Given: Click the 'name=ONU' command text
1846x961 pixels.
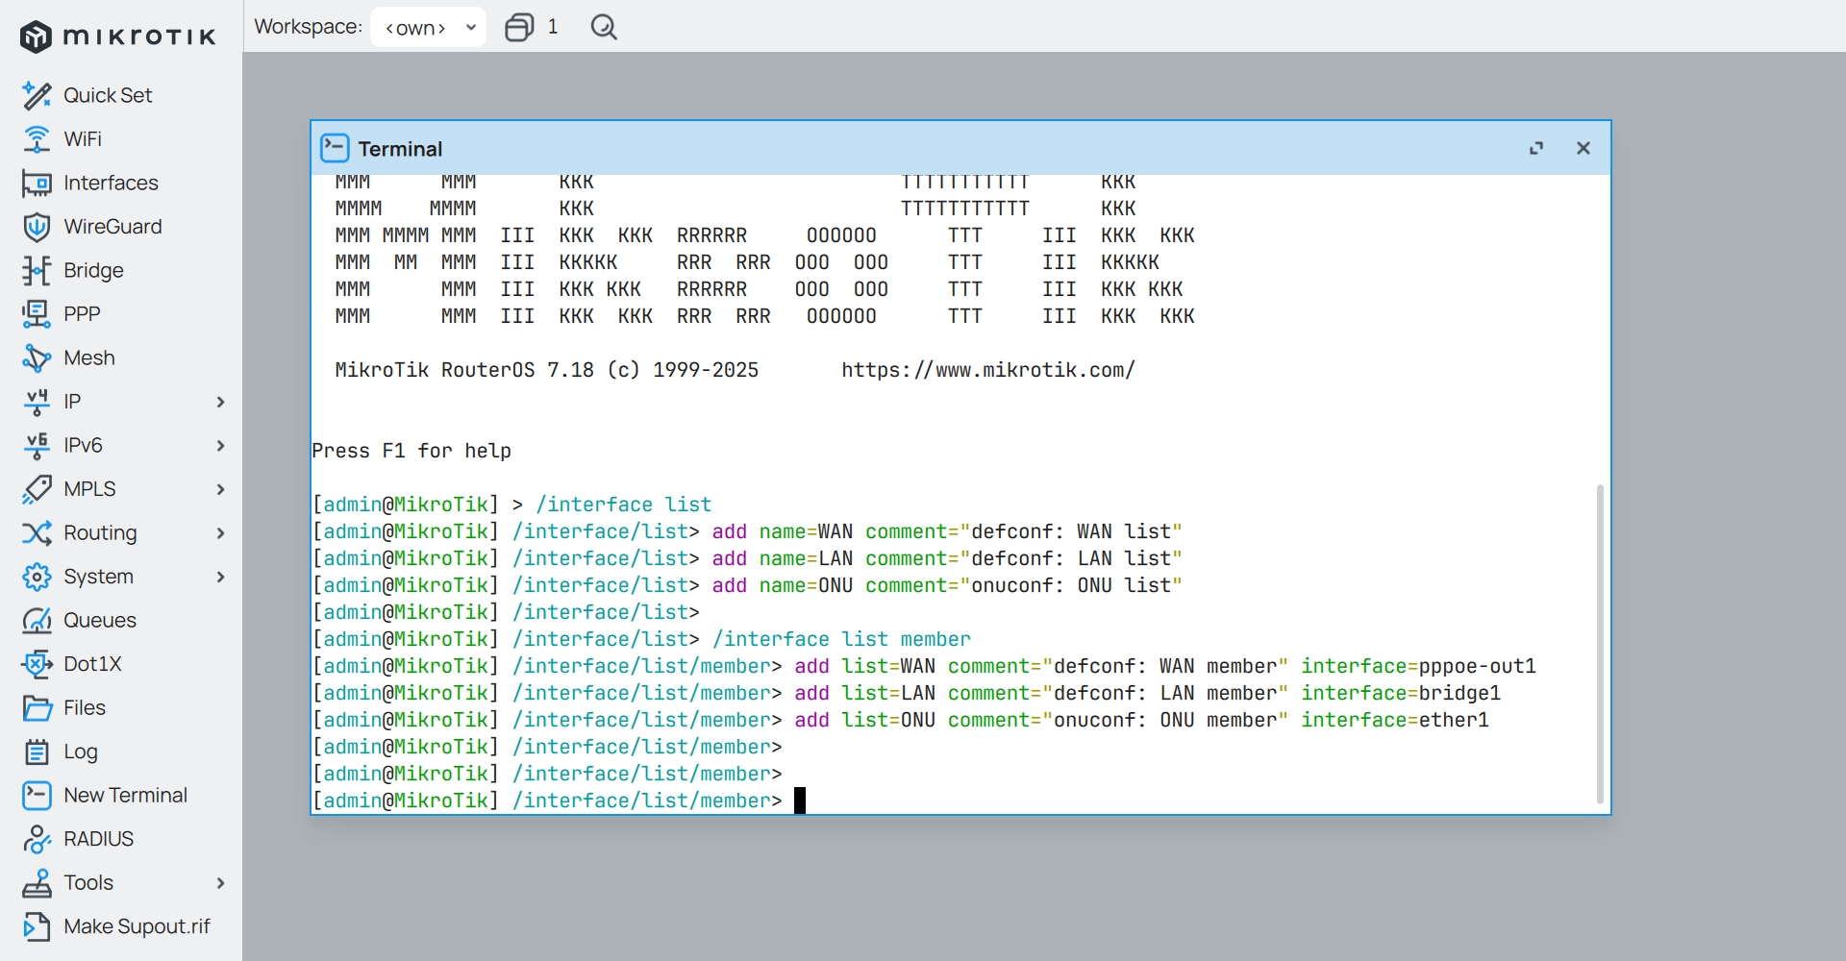Looking at the screenshot, I should point(806,585).
